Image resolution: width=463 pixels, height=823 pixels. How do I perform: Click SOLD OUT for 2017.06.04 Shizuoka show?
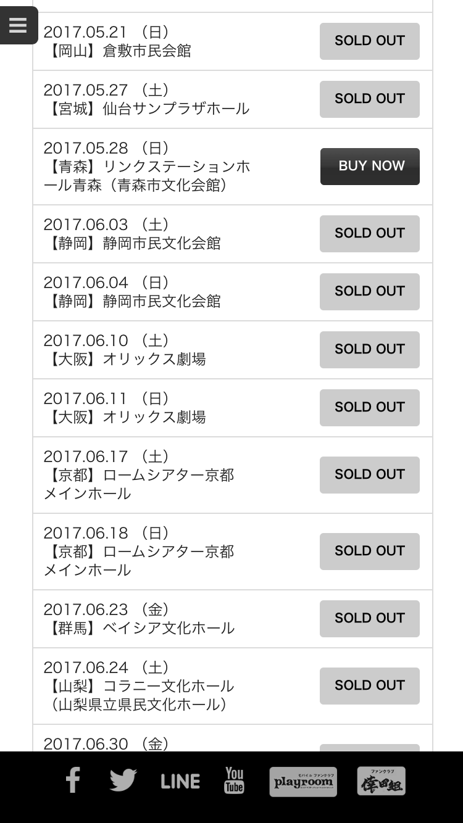(x=370, y=292)
